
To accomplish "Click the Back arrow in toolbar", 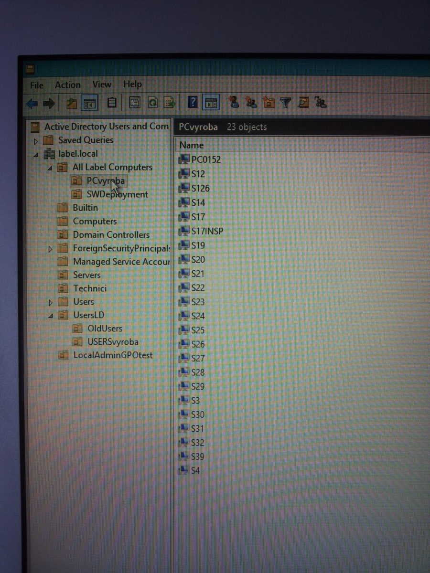I will [32, 103].
